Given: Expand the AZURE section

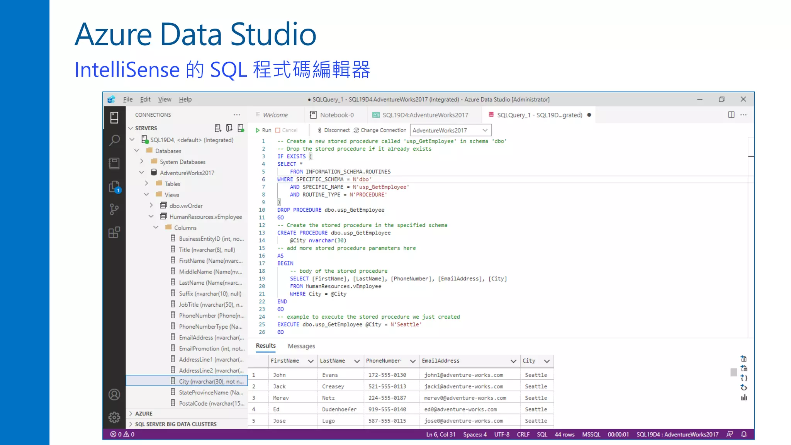Looking at the screenshot, I should [131, 413].
